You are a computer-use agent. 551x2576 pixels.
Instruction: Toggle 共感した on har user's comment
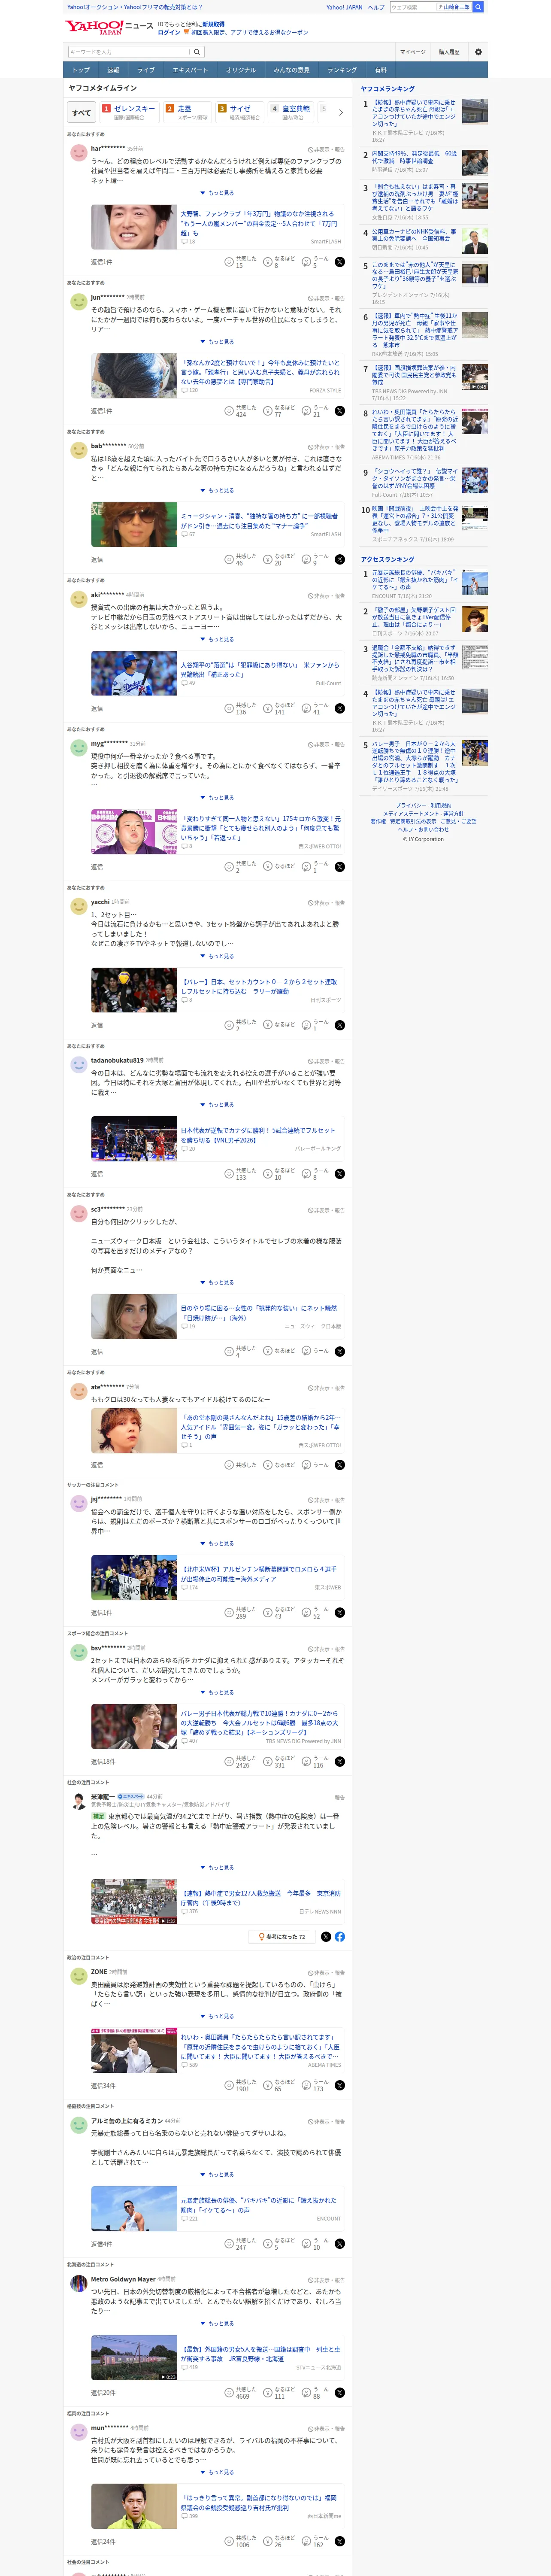pyautogui.click(x=240, y=262)
